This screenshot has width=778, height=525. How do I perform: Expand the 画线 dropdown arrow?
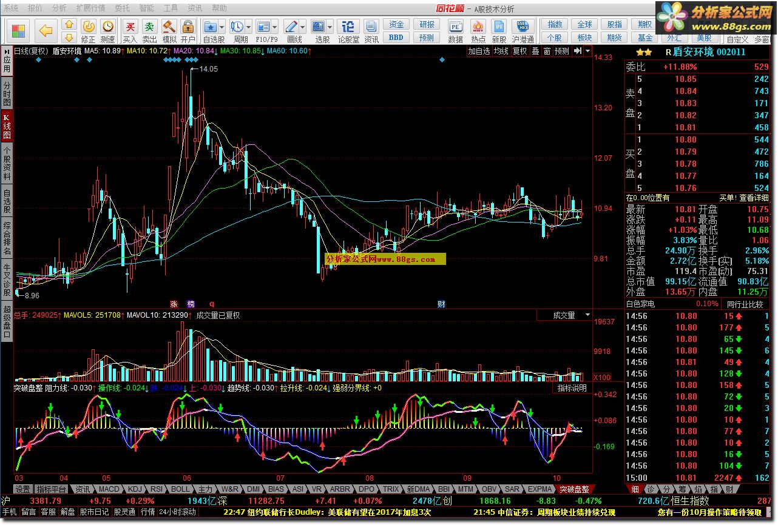(303, 27)
